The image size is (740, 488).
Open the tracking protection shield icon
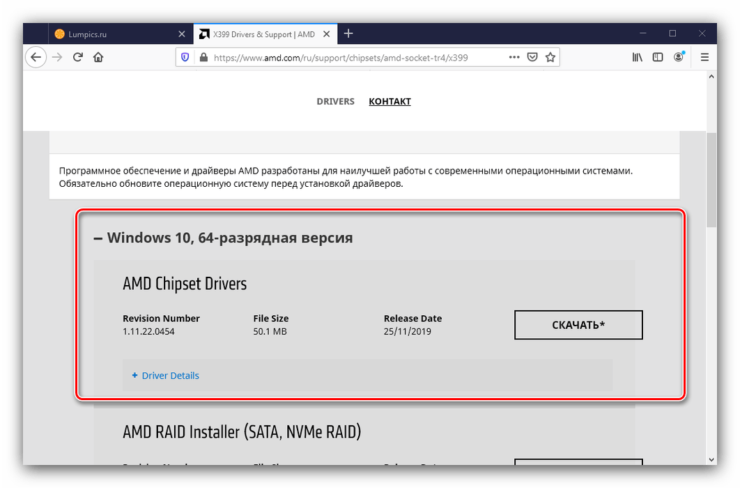pos(185,58)
